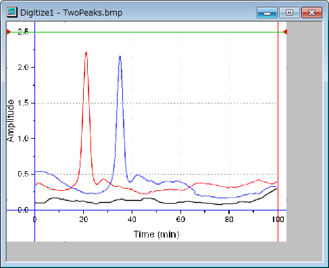Click the 2.0 tick label

(23, 67)
